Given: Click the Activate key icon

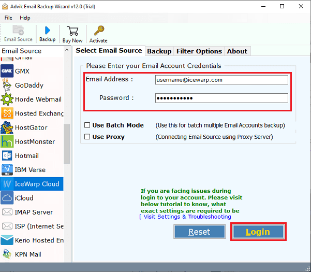Looking at the screenshot, I should pos(99,31).
